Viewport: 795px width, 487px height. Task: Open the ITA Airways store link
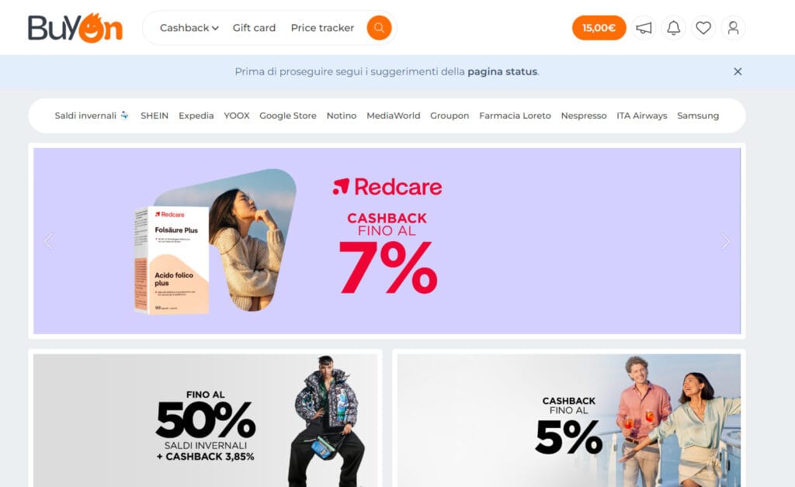(x=642, y=116)
